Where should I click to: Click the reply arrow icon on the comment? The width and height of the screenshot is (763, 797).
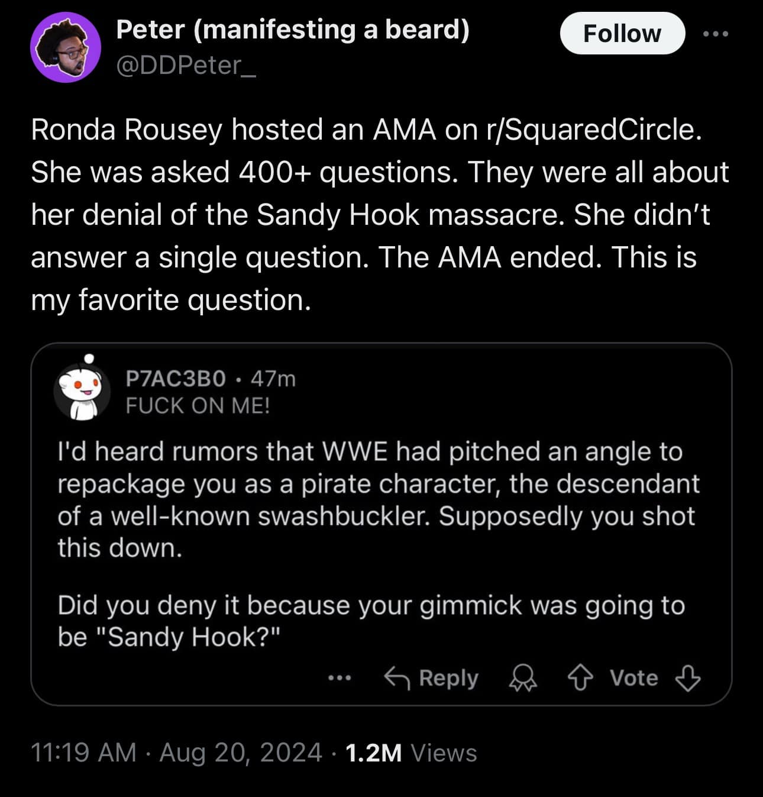click(397, 678)
